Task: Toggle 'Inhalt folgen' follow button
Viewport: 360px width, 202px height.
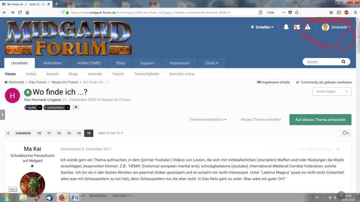Action: click(331, 92)
